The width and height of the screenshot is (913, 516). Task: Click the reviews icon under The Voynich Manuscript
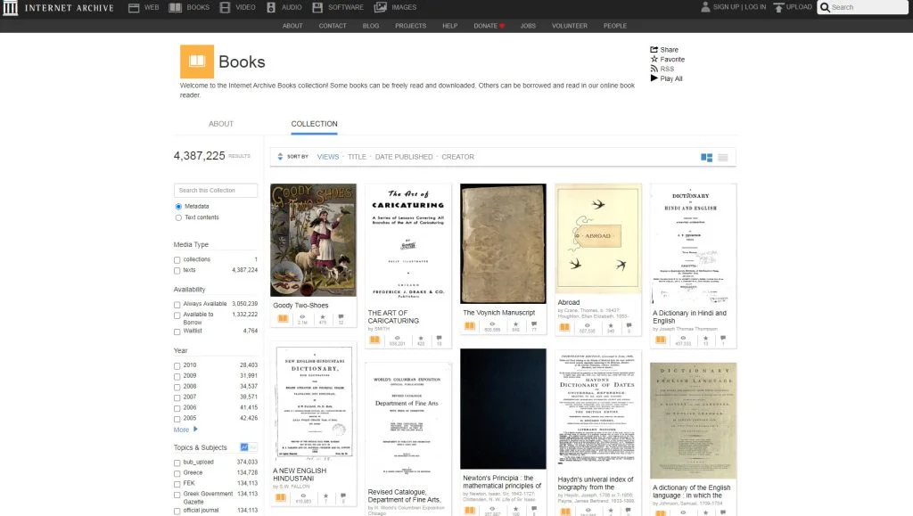pyautogui.click(x=534, y=324)
